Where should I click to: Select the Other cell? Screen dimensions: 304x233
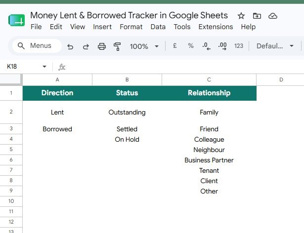pyautogui.click(x=209, y=191)
